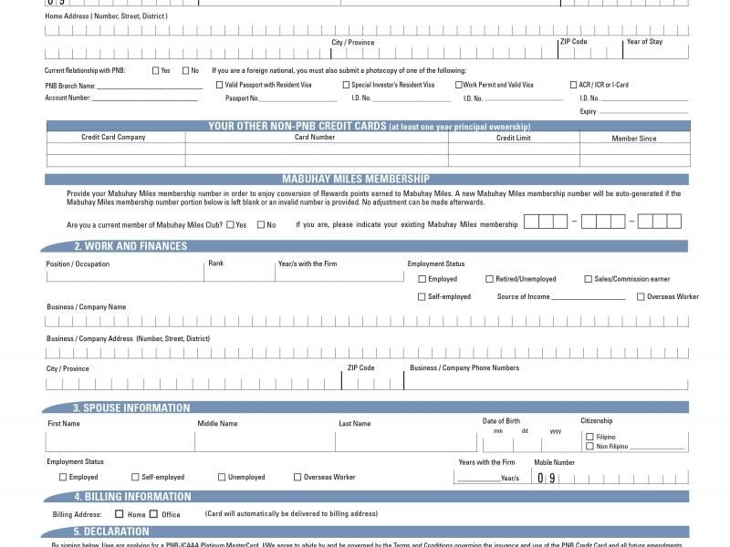The width and height of the screenshot is (730, 547).
Task: Check No for Current Relationship with PNB
Action: click(x=185, y=71)
